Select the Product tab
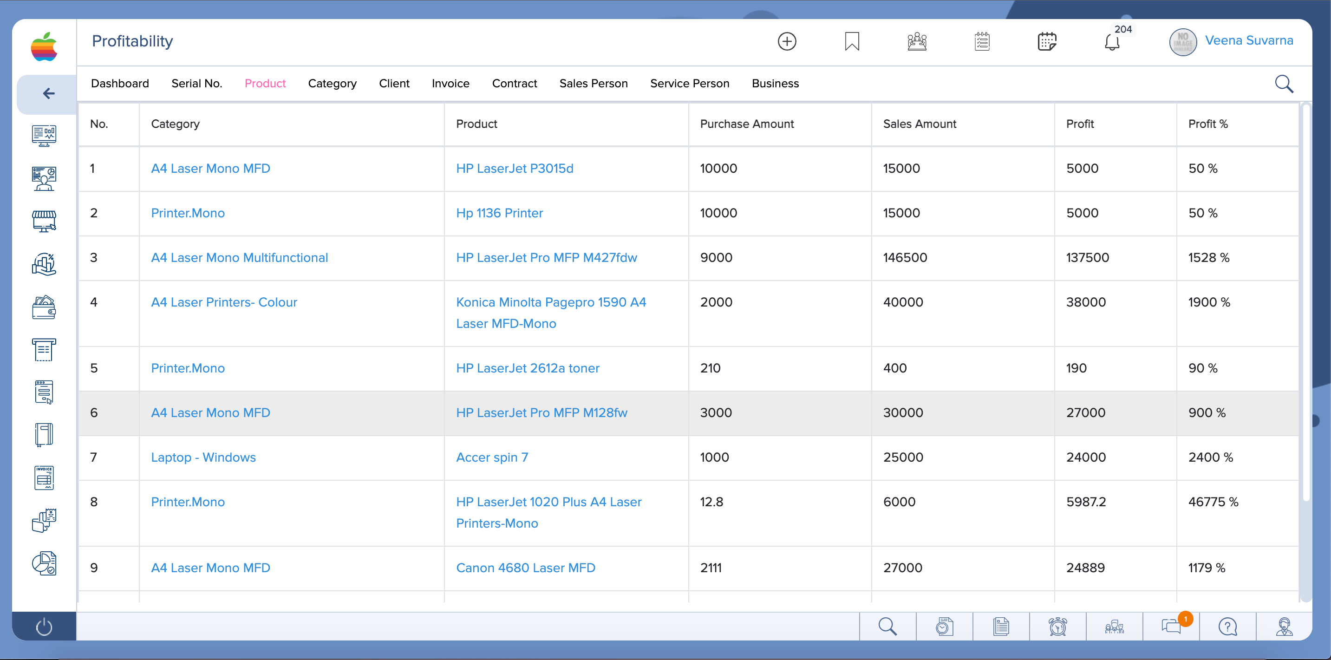The width and height of the screenshot is (1331, 660). click(x=265, y=84)
